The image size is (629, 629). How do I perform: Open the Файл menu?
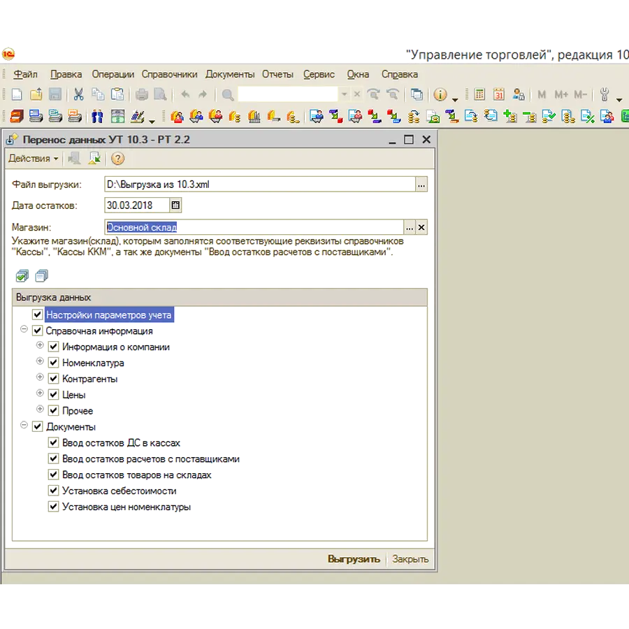point(25,75)
